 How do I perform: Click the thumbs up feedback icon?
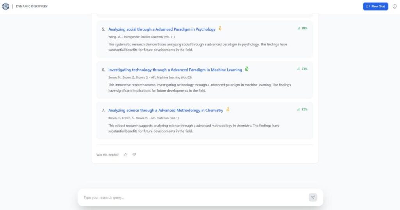[125, 155]
